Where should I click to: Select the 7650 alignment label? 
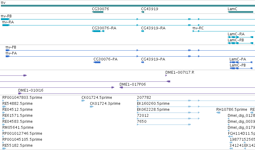point(142,122)
